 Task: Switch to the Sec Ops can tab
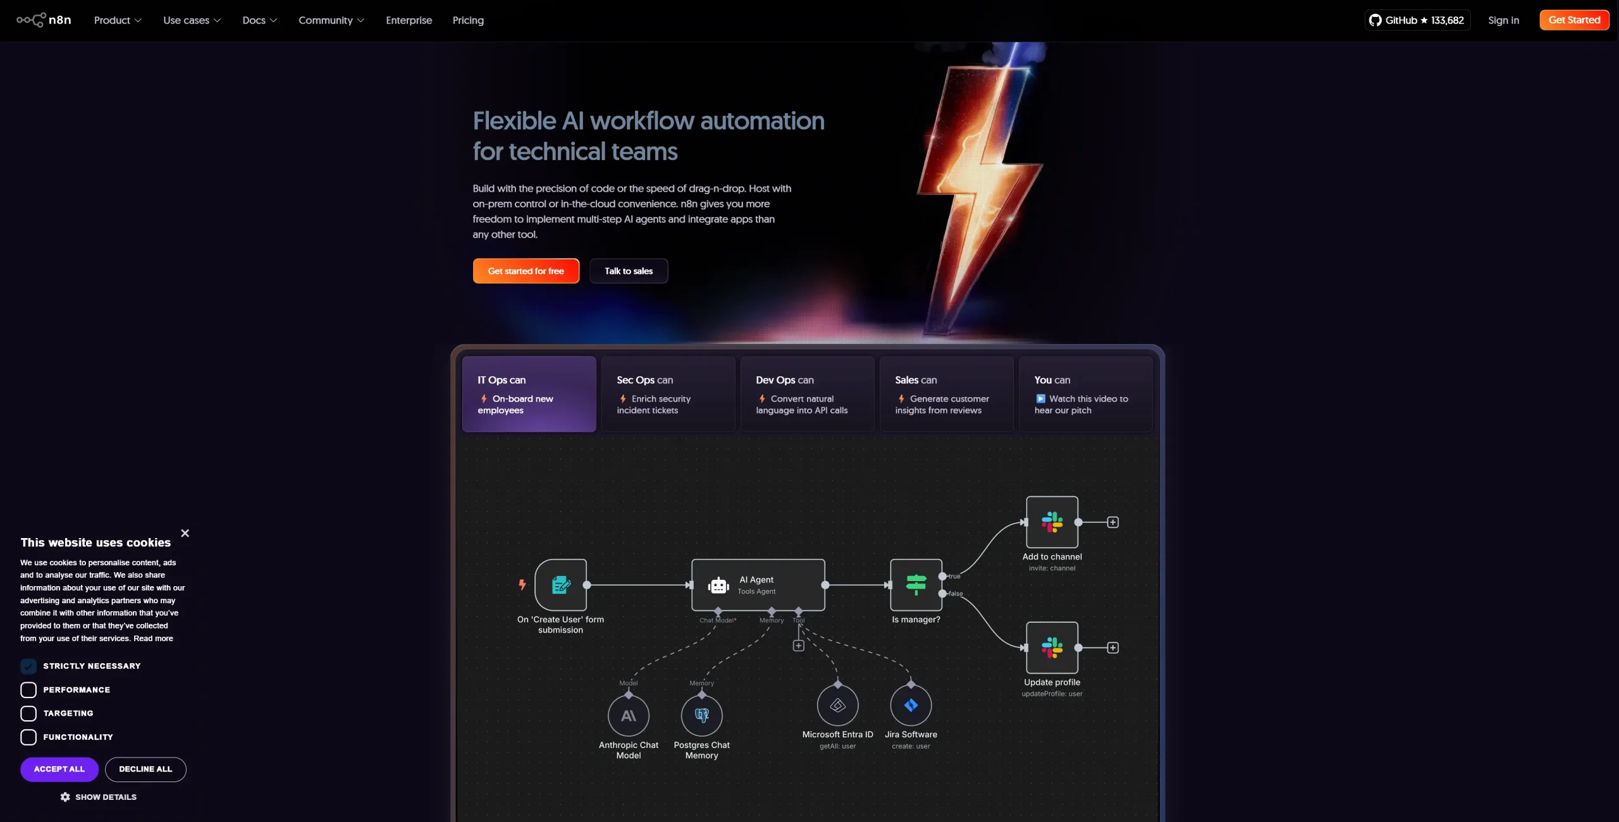pos(668,394)
